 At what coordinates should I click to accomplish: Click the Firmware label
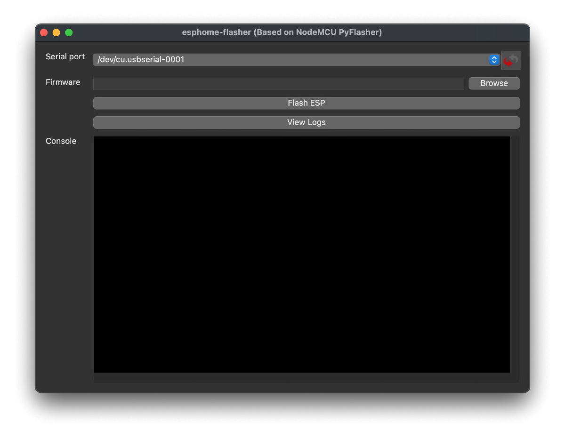[63, 82]
